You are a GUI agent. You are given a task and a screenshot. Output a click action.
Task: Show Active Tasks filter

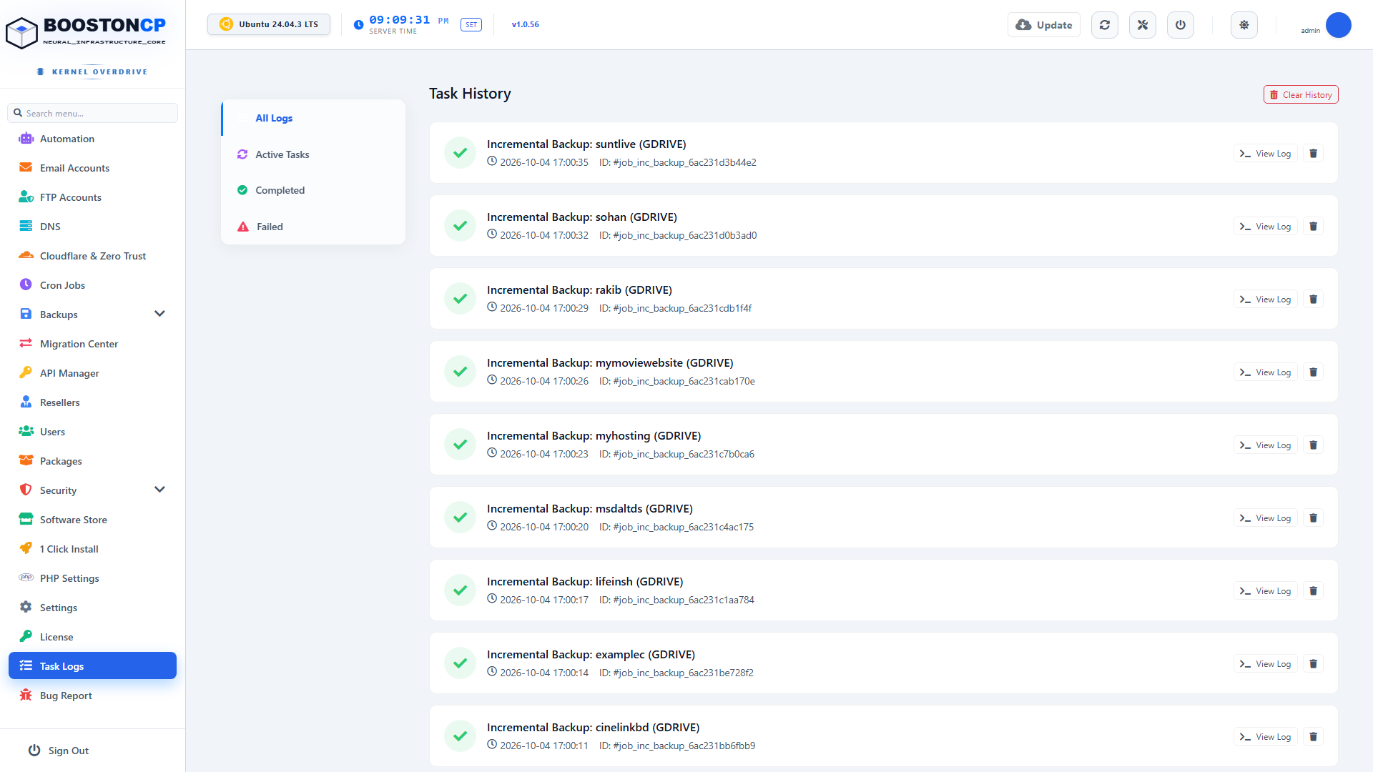click(313, 154)
